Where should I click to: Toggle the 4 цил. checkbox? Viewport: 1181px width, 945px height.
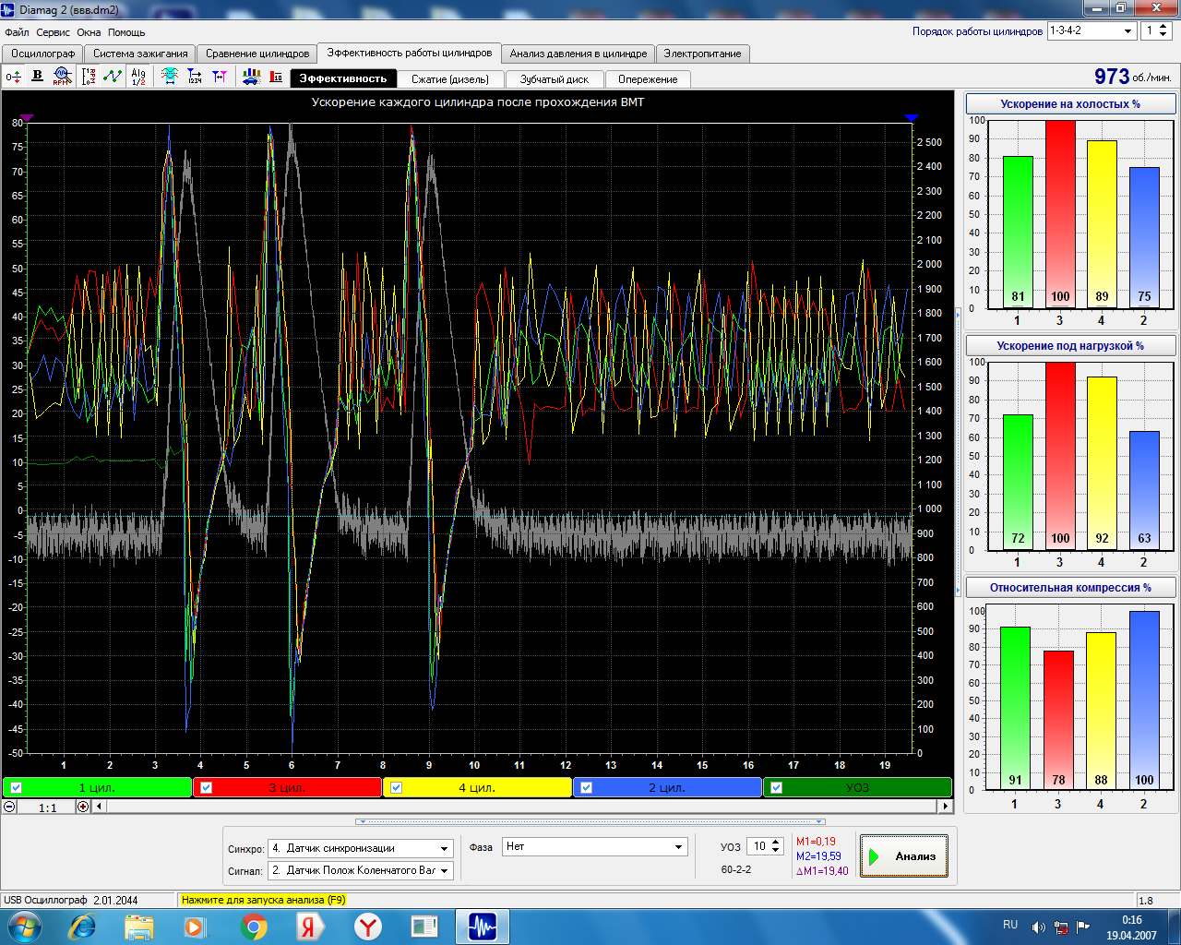click(397, 788)
